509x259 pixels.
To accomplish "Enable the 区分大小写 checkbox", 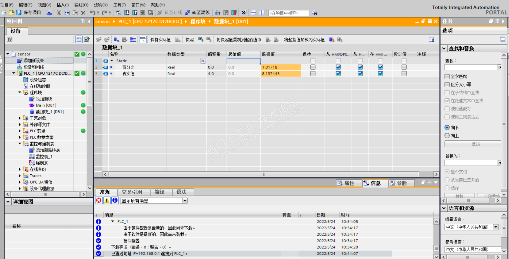I will tap(447, 85).
